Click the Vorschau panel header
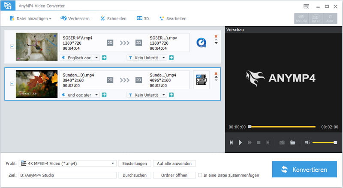343x188 pixels. pos(283,30)
